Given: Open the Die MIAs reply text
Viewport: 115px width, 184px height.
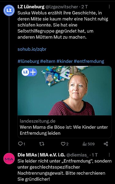Looking at the screenshot, I should point(65,170).
